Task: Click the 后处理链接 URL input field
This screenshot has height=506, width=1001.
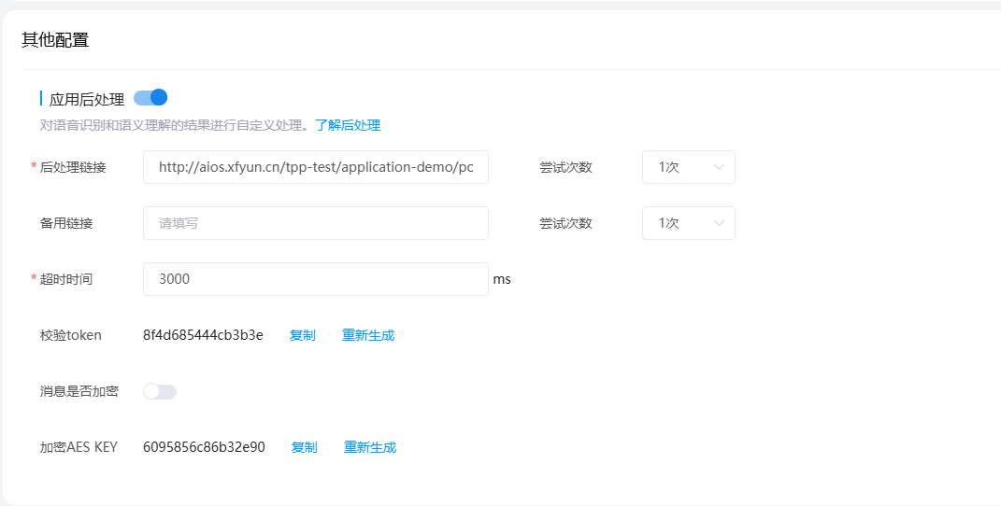Action: click(x=315, y=167)
